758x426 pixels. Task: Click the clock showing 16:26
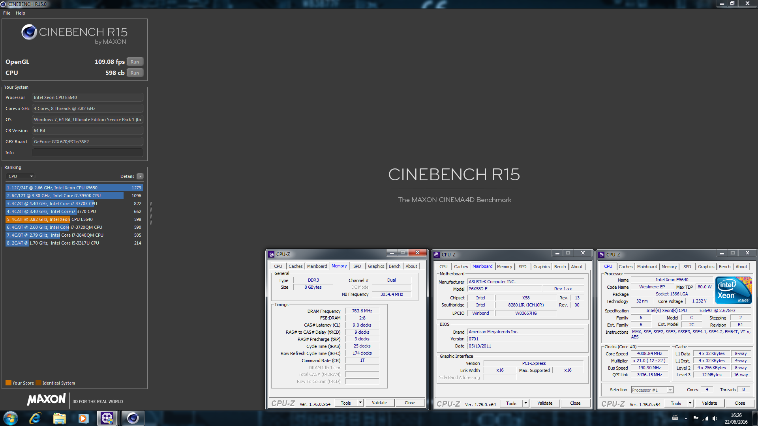736,415
